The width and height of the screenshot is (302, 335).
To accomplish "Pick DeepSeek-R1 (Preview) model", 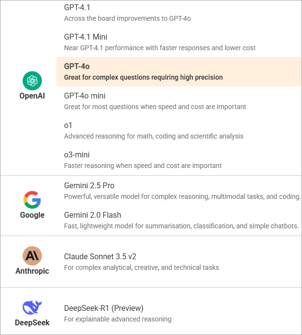I will tap(179, 313).
